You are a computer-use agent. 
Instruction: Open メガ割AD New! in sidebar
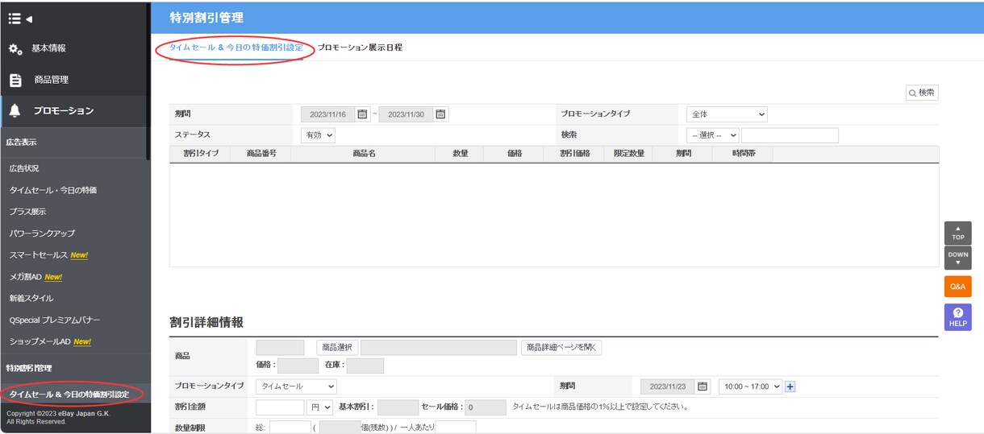pyautogui.click(x=35, y=277)
